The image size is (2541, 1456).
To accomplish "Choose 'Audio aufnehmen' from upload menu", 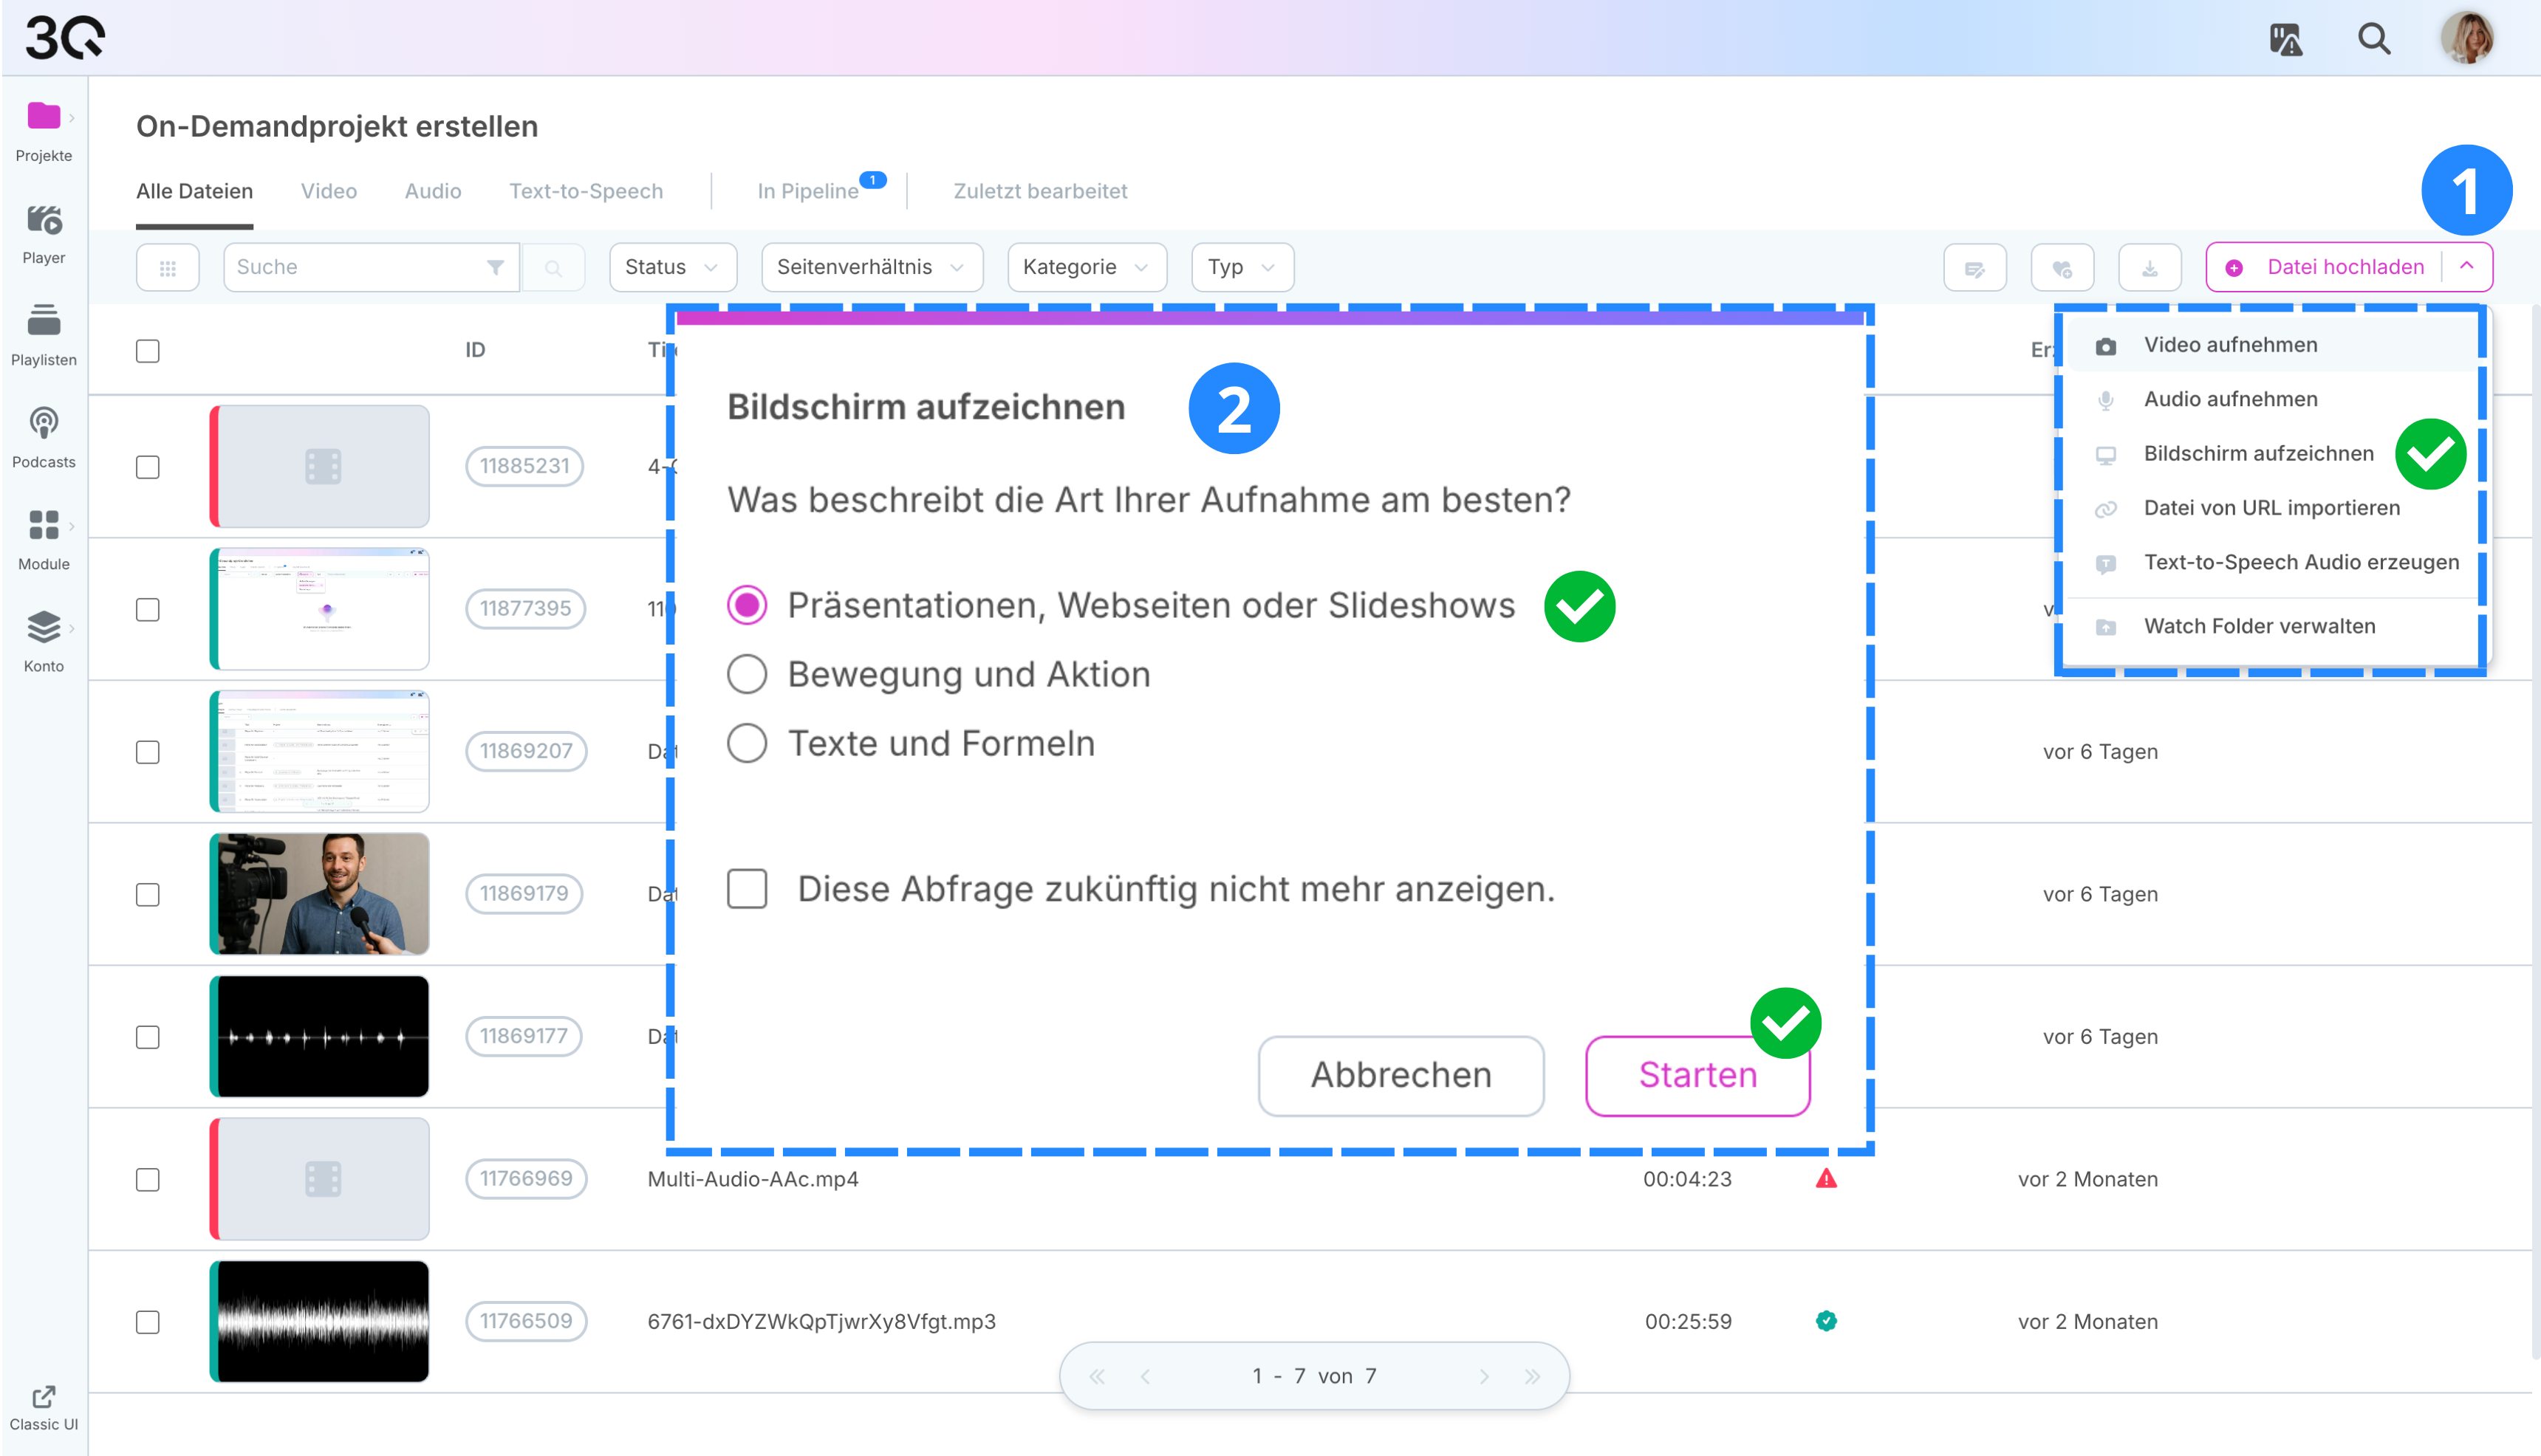I will [x=2230, y=400].
